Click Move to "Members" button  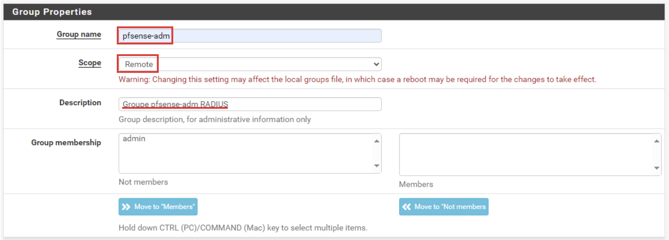pos(158,207)
